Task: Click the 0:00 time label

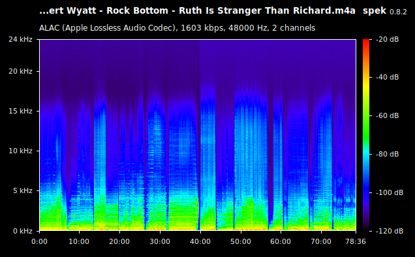Action: 39,241
